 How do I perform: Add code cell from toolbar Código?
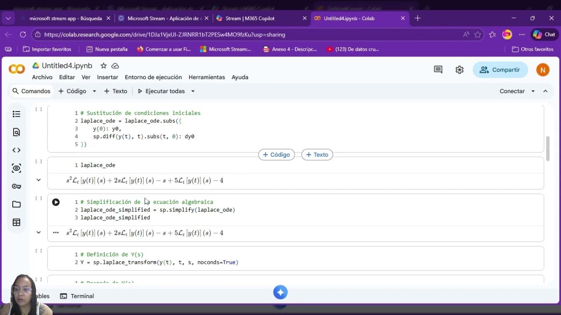click(72, 91)
